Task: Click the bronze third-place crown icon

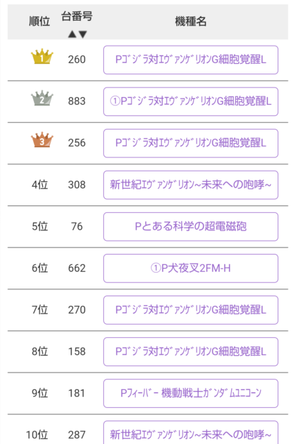Action: [x=42, y=139]
